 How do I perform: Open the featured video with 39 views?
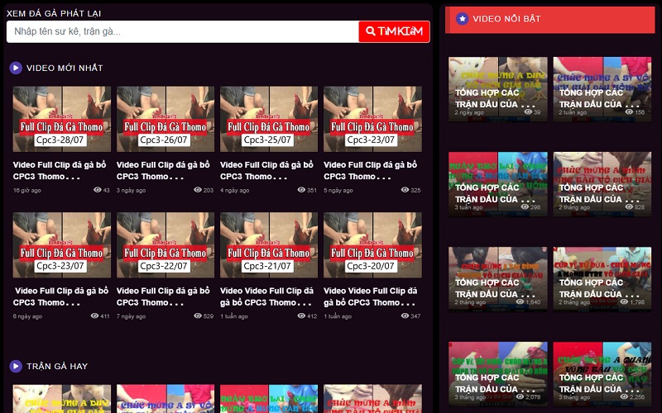coord(497,89)
